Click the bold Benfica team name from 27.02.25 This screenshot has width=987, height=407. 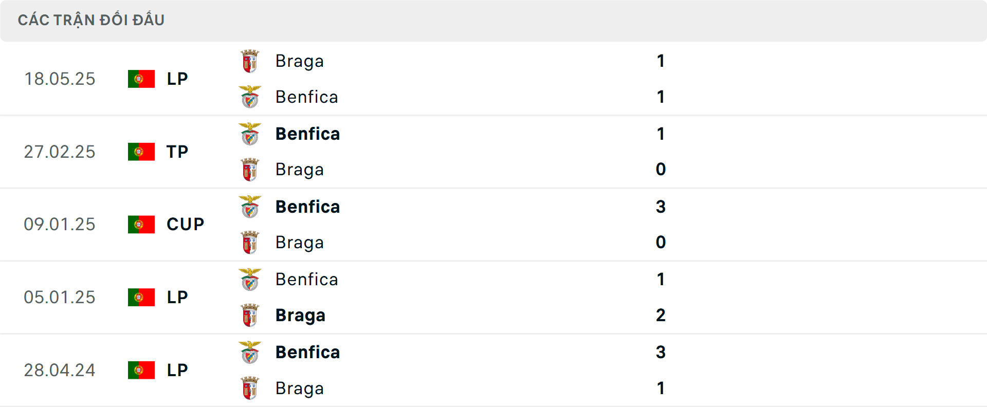[x=307, y=133]
